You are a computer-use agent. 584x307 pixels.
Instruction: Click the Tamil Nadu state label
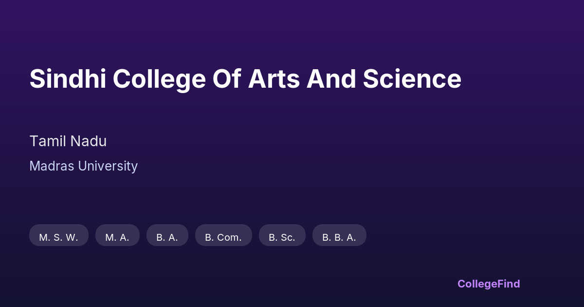[x=68, y=141]
